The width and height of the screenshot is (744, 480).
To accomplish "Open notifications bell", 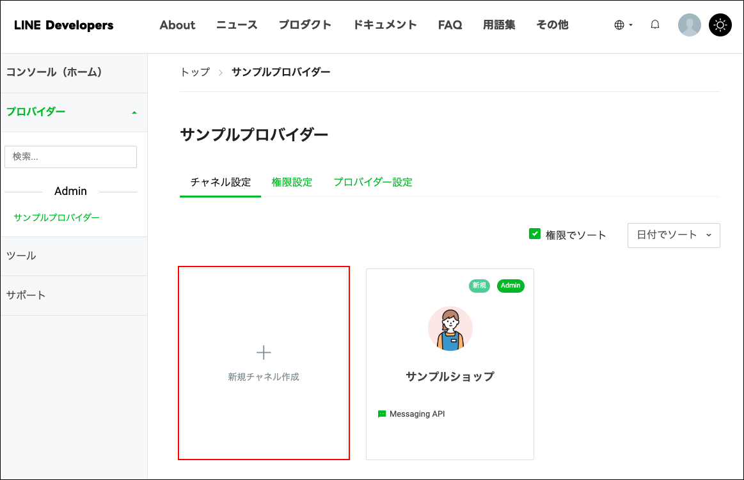I will pos(655,25).
